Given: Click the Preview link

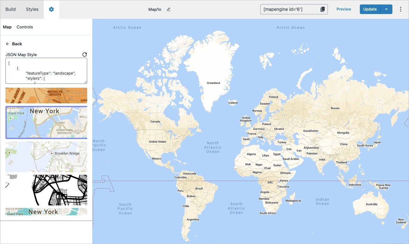Looking at the screenshot, I should (x=344, y=9).
